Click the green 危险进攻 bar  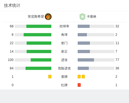coord(38,68)
